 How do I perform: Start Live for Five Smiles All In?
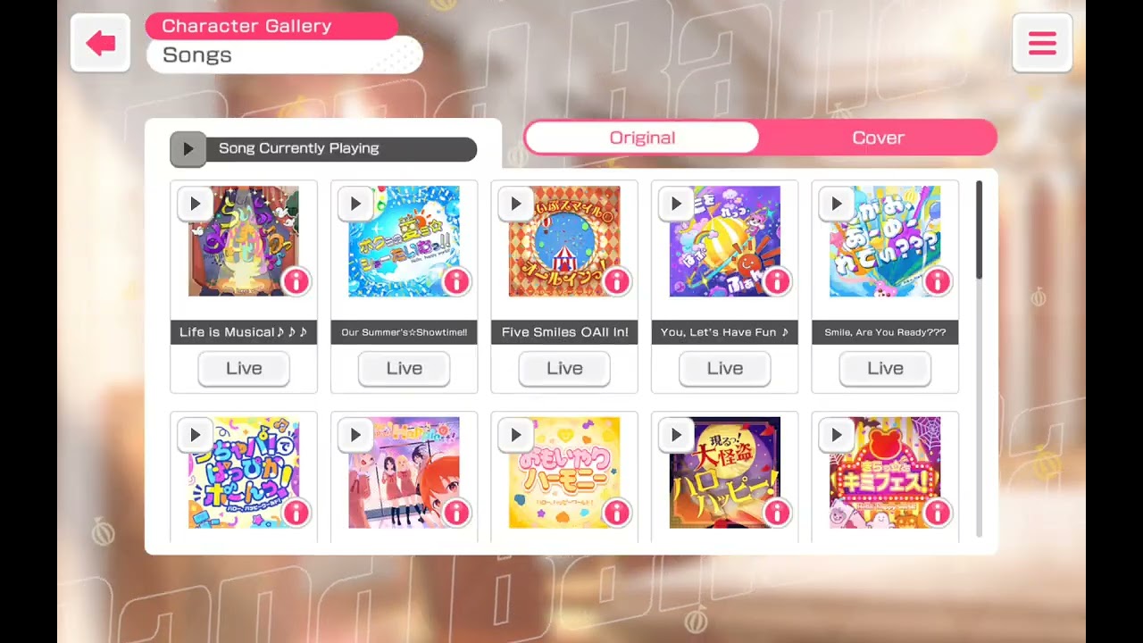click(564, 368)
